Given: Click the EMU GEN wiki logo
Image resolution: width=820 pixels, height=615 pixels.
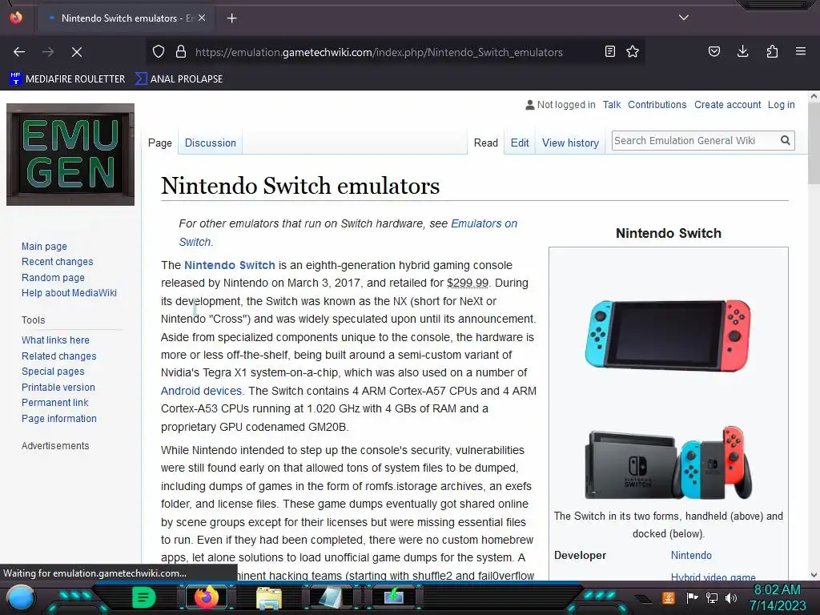Looking at the screenshot, I should click(x=70, y=155).
